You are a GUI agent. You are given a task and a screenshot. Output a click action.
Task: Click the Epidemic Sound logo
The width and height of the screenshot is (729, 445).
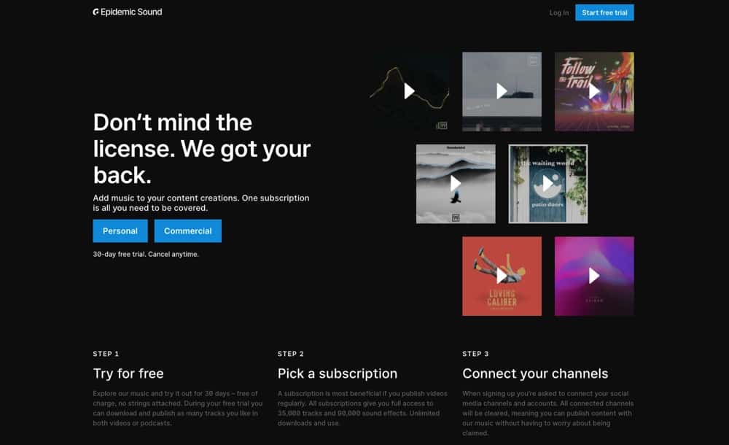(x=128, y=12)
